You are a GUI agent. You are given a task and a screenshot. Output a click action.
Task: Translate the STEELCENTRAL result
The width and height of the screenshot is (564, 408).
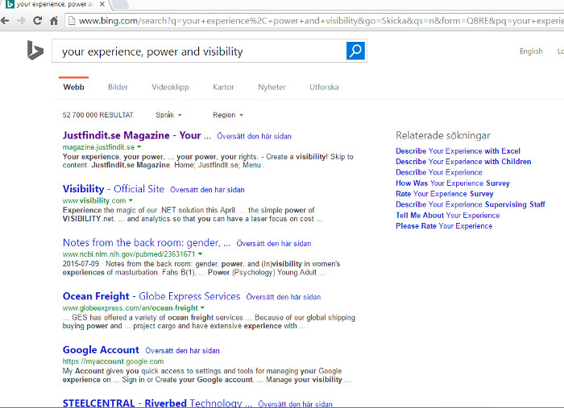296,404
